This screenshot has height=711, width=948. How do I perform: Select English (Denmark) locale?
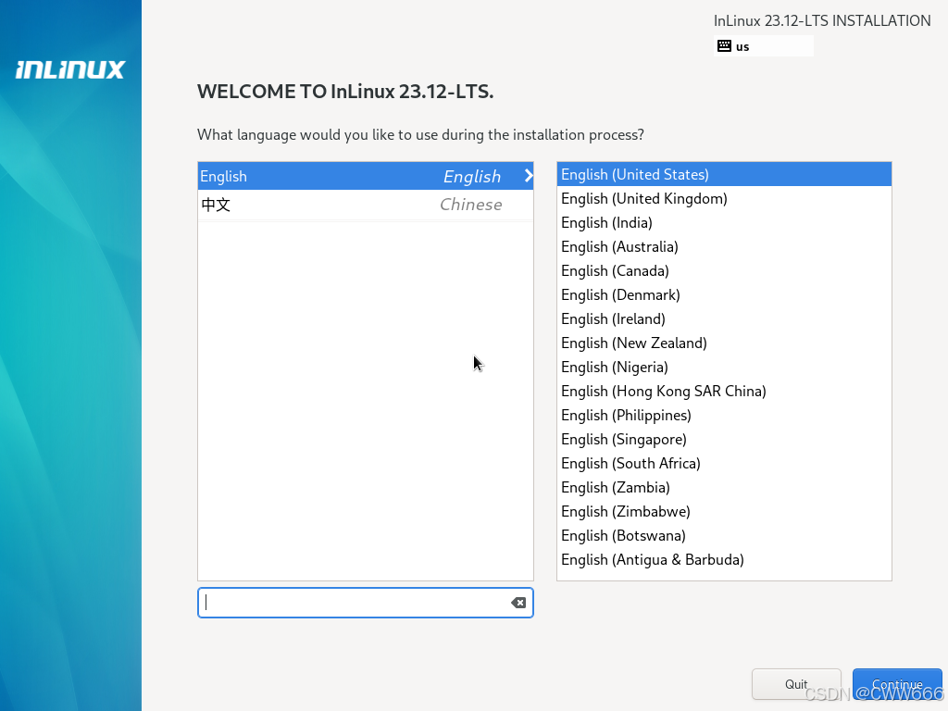[620, 294]
